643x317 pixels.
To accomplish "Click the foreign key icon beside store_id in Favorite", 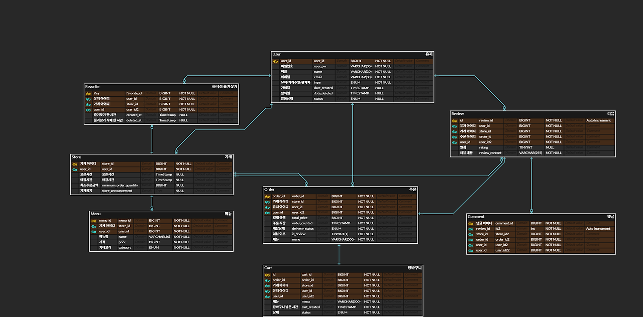I will click(x=88, y=104).
